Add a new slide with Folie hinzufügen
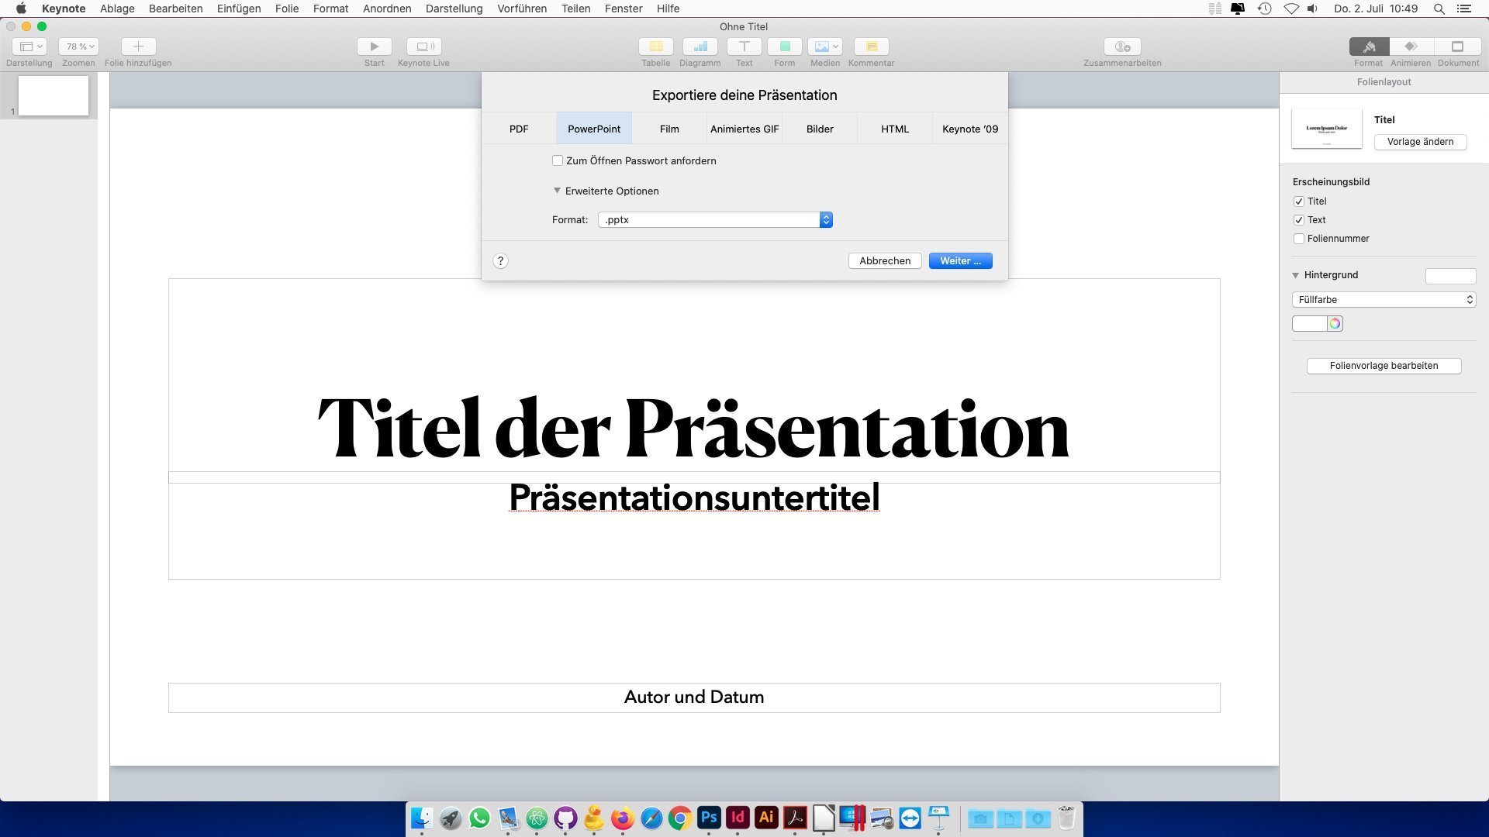The width and height of the screenshot is (1489, 837). pos(138,46)
